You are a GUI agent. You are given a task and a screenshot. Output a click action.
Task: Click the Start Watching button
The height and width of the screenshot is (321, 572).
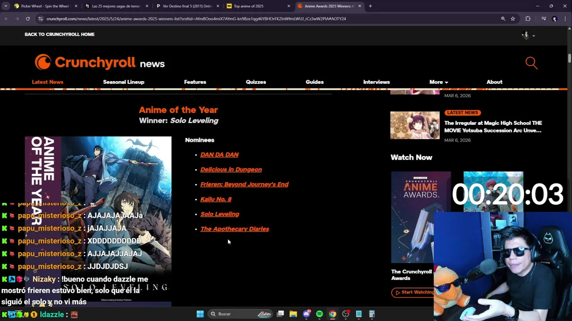(413, 292)
